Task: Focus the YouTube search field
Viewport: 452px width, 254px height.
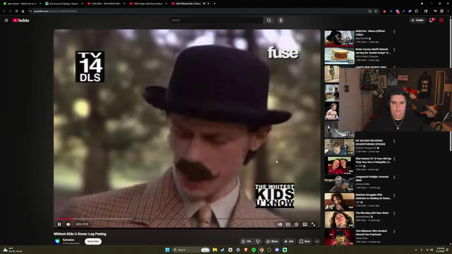Action: (216, 20)
